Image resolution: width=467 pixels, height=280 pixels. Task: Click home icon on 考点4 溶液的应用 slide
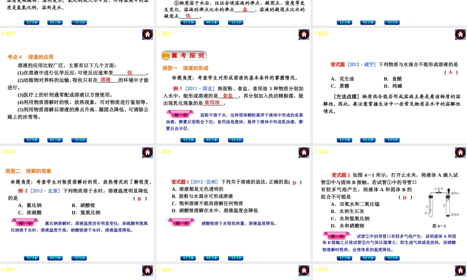click(x=148, y=35)
